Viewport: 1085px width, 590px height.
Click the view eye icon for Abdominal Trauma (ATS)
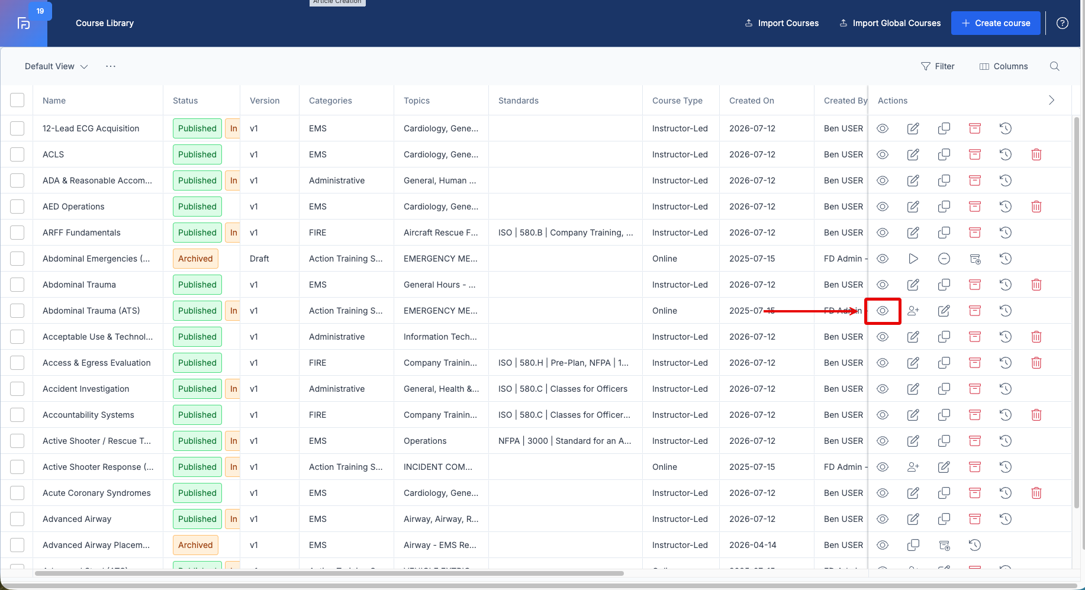tap(883, 311)
